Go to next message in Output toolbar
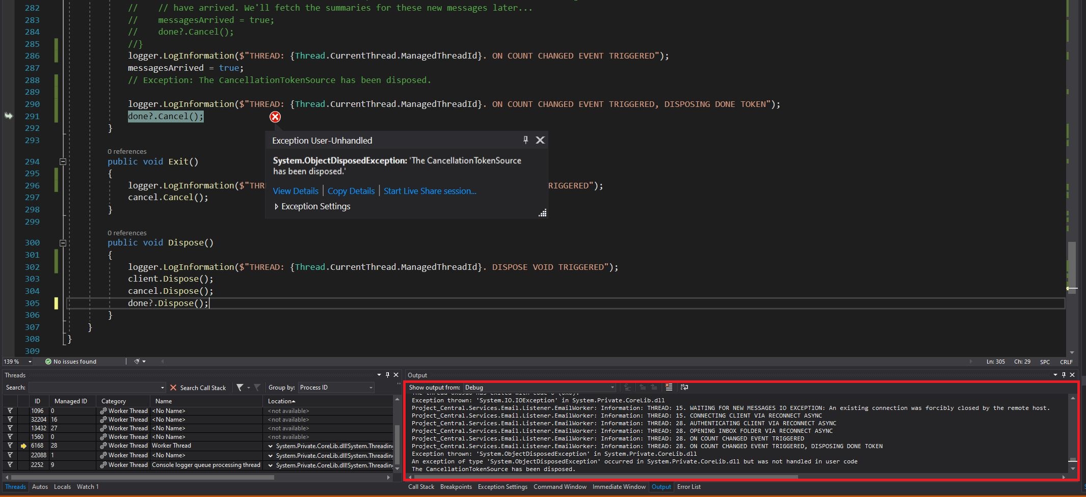1086x497 pixels. [654, 388]
